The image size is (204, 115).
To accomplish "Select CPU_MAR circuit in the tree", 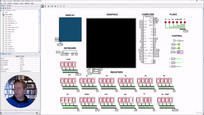I will pyautogui.click(x=8, y=25).
